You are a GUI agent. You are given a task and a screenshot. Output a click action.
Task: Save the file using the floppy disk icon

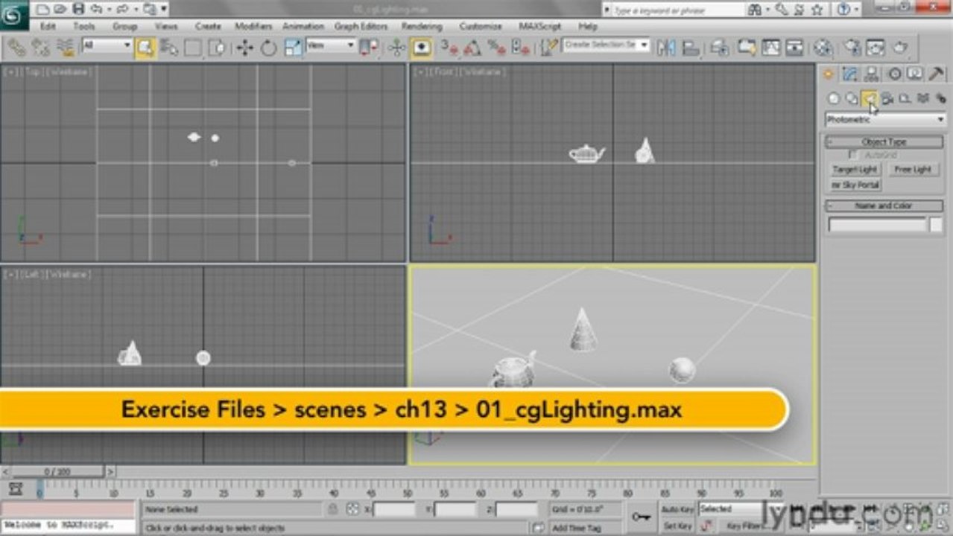pos(77,10)
